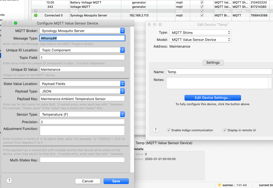
Task: Click Last Update 2000-01-01 00:00:00 value
Action: pyautogui.click(x=160, y=159)
